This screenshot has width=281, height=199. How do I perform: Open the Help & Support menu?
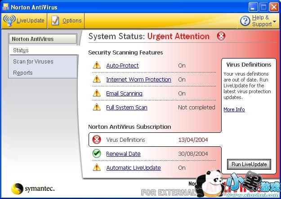pos(258,21)
